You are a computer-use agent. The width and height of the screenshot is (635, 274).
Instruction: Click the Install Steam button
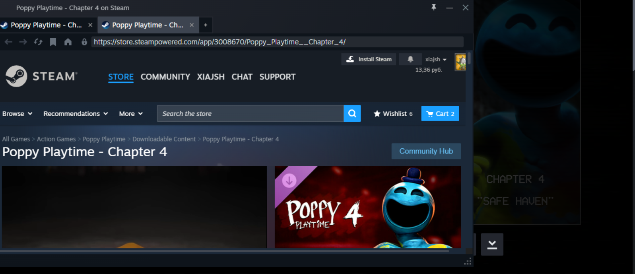coord(369,59)
